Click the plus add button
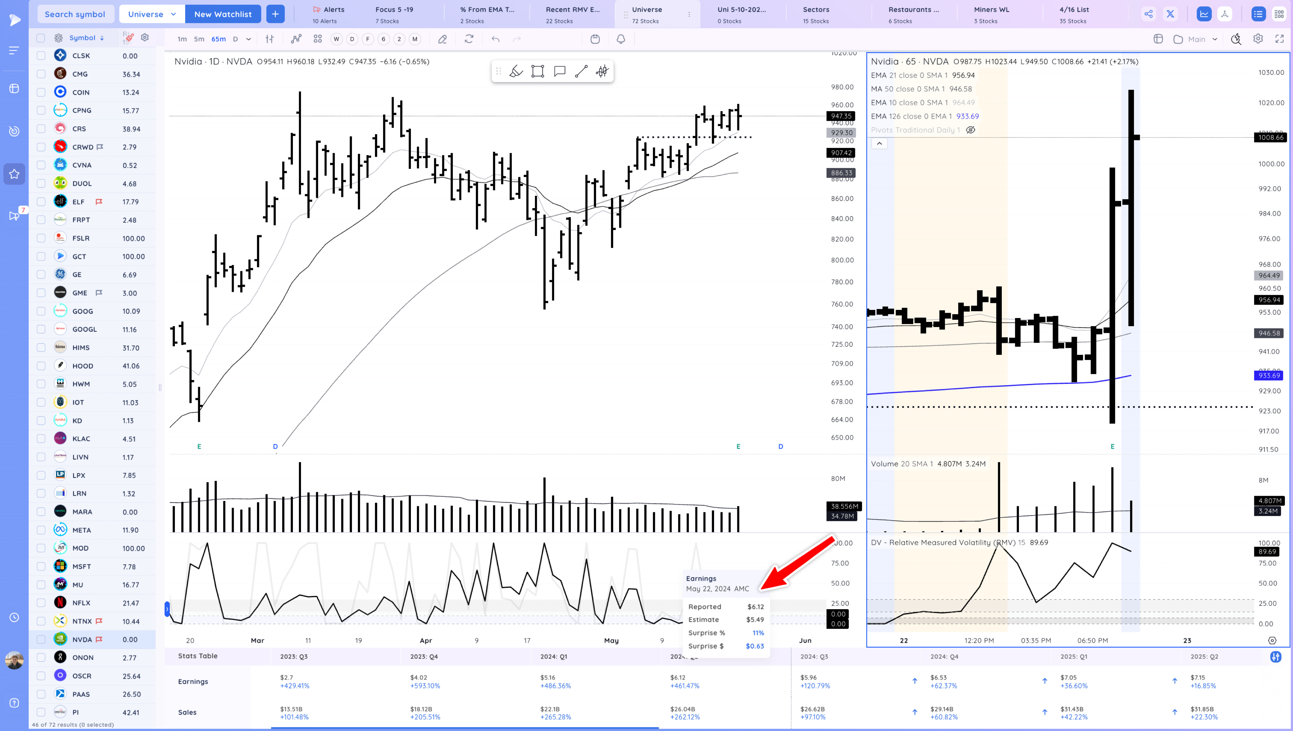This screenshot has height=731, width=1293. click(275, 14)
